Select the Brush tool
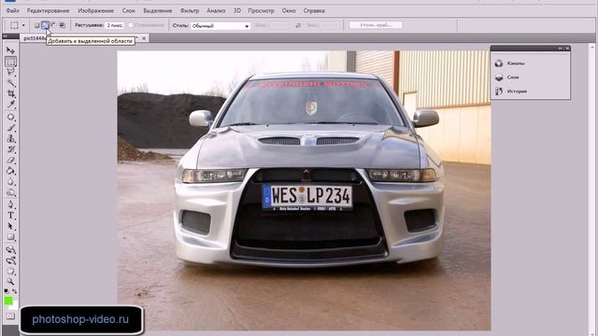The width and height of the screenshot is (598, 336). coord(10,128)
